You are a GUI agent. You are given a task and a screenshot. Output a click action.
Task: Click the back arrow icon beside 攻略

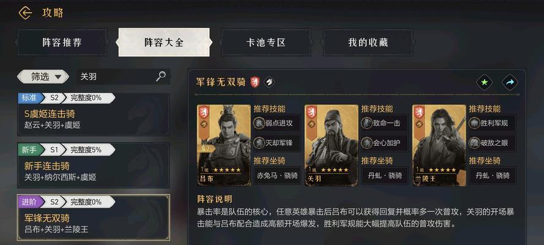click(x=25, y=13)
